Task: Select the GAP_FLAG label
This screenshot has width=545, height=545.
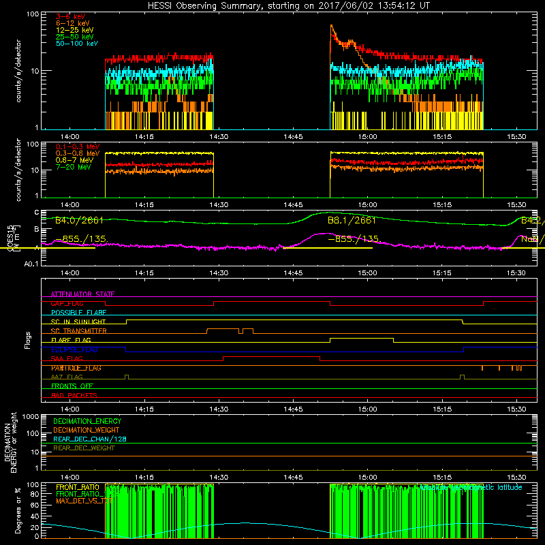Action: [x=67, y=303]
